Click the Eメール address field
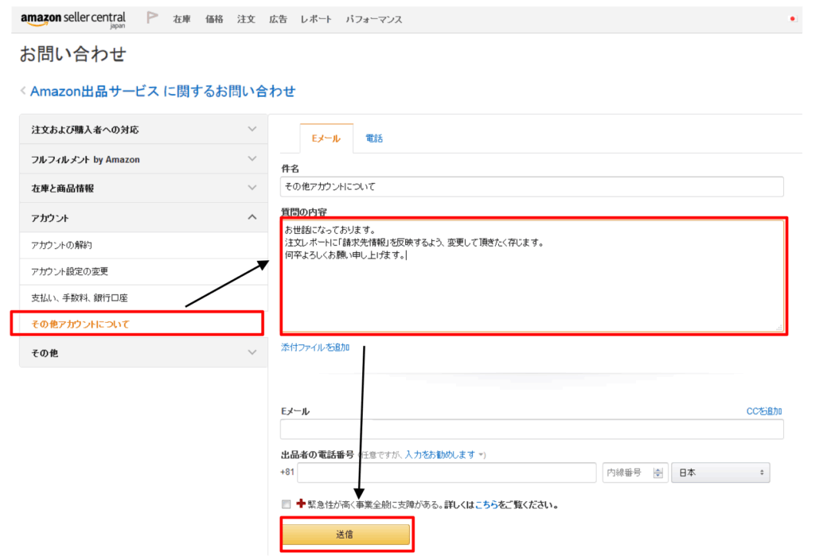The image size is (815, 556). pyautogui.click(x=532, y=430)
